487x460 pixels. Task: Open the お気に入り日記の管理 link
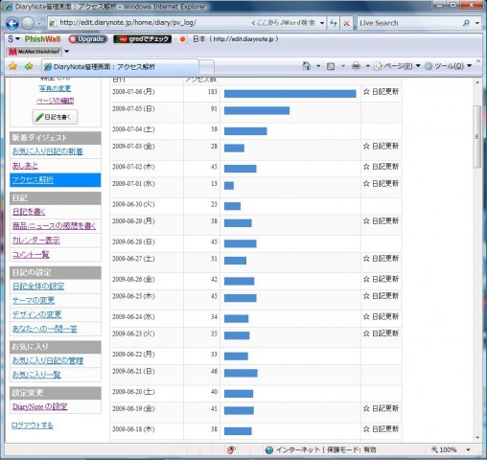48,360
